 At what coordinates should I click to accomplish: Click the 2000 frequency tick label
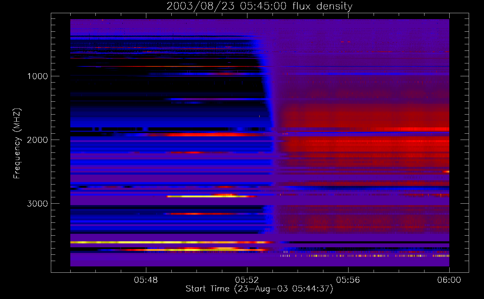coord(37,140)
